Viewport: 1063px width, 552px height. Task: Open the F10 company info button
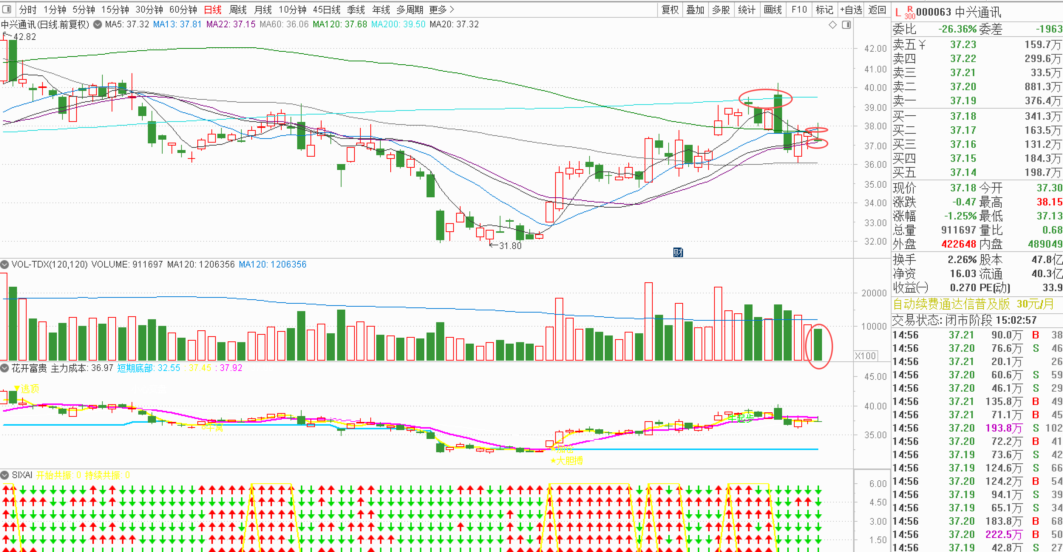coord(799,10)
